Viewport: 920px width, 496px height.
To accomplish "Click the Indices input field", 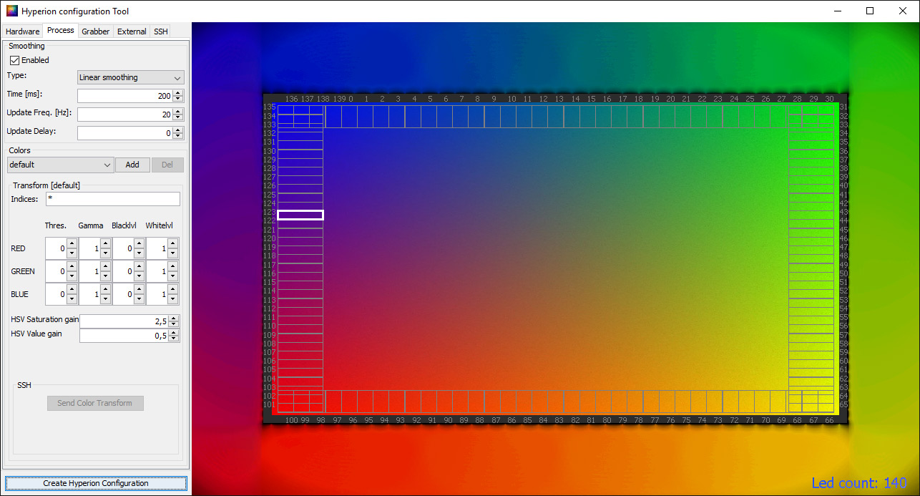I will tap(112, 199).
